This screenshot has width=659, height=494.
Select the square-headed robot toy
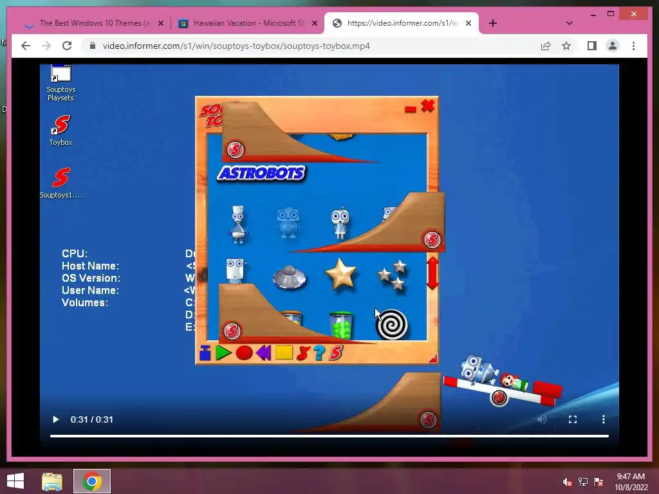(235, 270)
